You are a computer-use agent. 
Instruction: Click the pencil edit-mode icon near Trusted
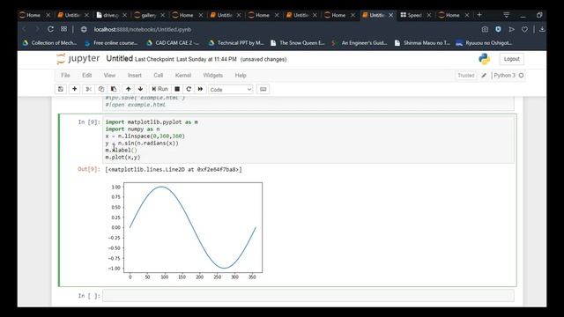pos(484,76)
